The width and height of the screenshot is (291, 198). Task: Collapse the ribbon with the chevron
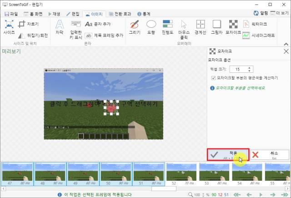point(286,44)
